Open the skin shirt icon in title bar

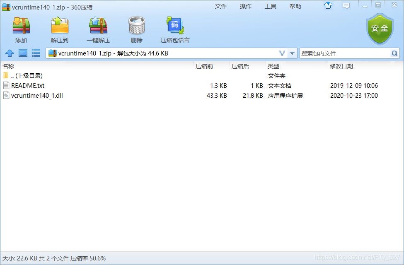pyautogui.click(x=328, y=5)
